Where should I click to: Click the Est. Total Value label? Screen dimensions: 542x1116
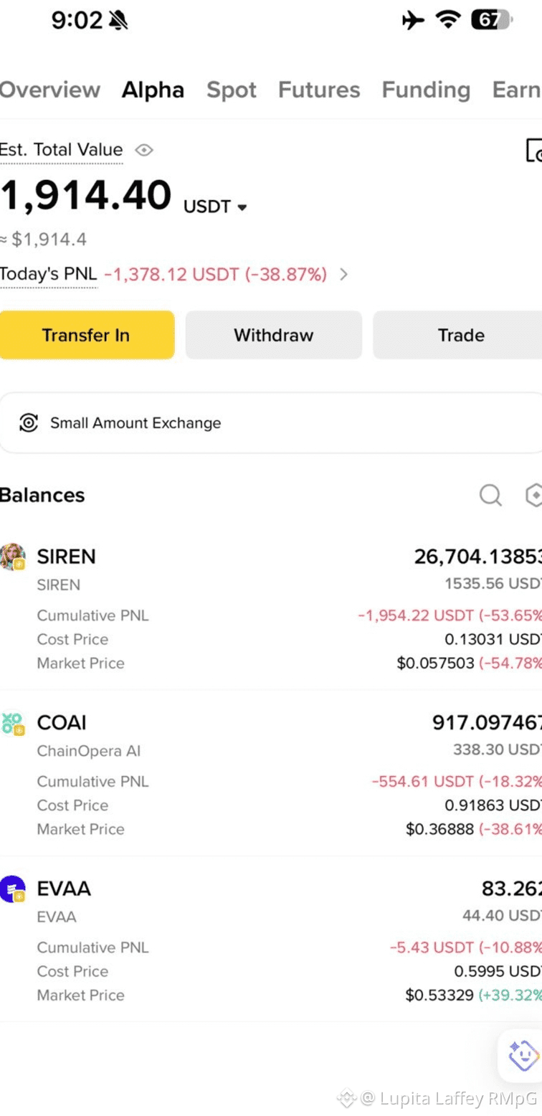coord(61,150)
